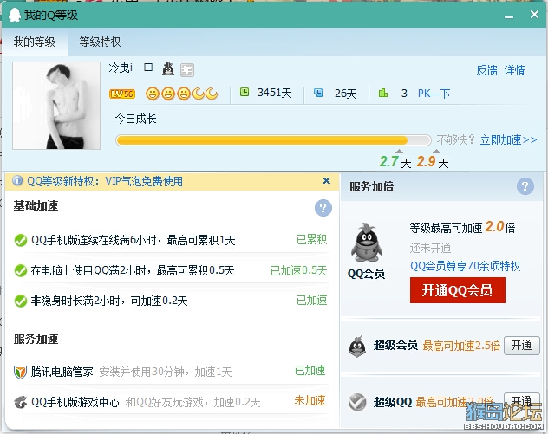Click the green clock icon next to 3451天
The height and width of the screenshot is (434, 548).
(x=245, y=92)
